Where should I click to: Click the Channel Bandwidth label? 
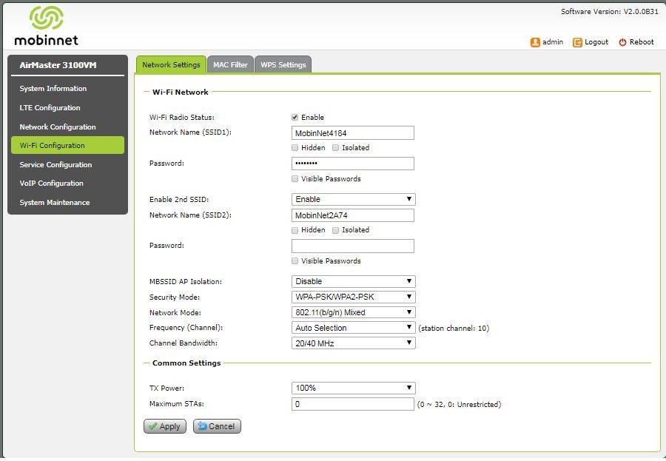183,343
